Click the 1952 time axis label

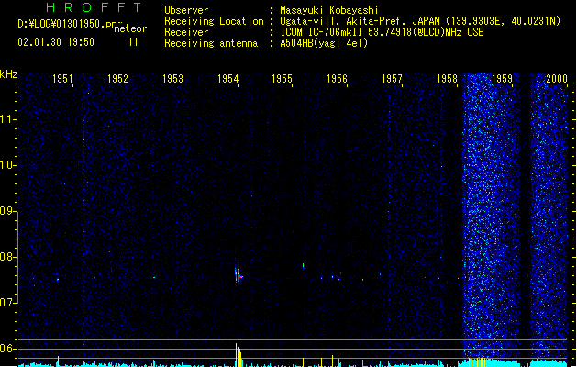tap(117, 79)
